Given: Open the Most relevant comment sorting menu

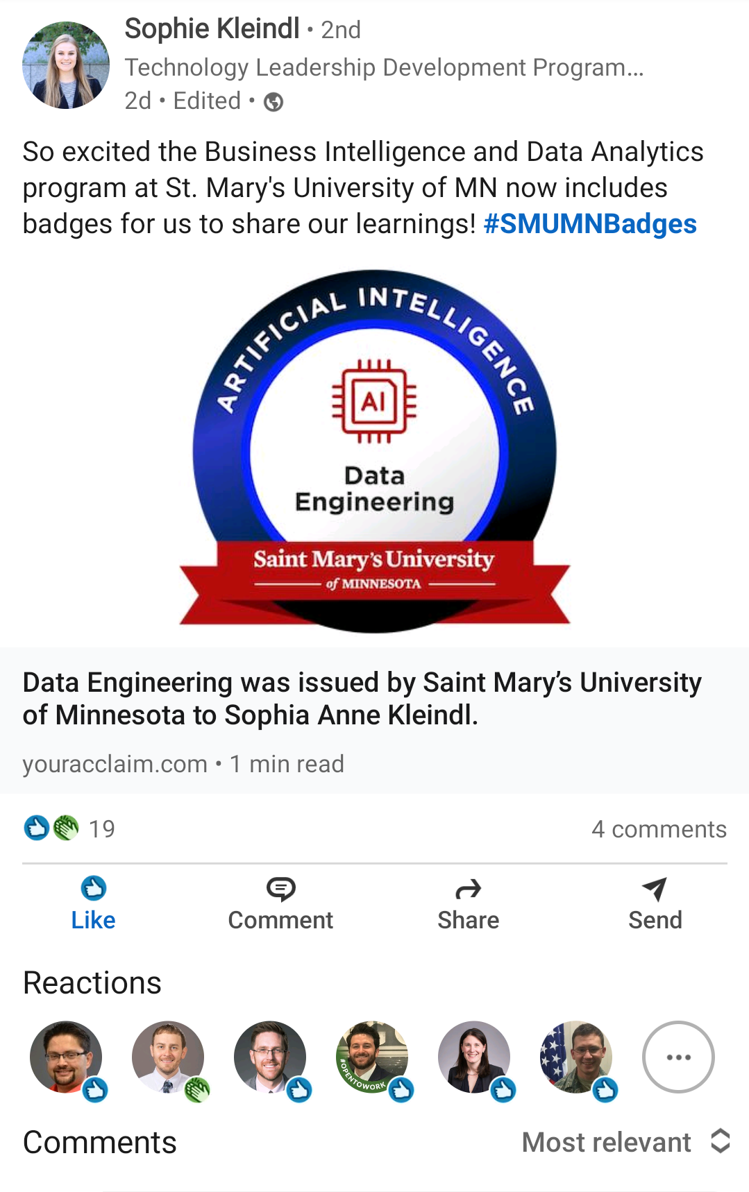Looking at the screenshot, I should 625,1141.
